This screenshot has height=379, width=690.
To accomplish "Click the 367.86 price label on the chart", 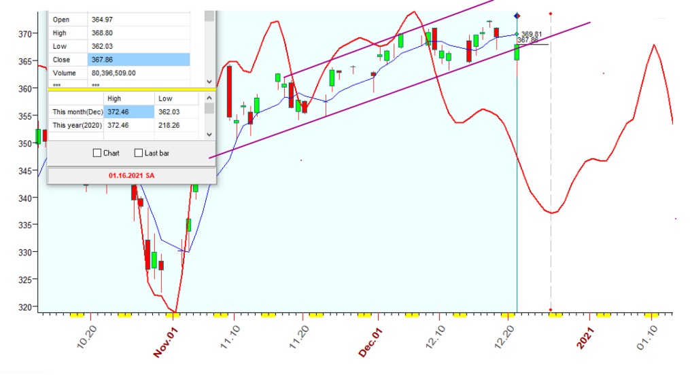I will coord(528,40).
